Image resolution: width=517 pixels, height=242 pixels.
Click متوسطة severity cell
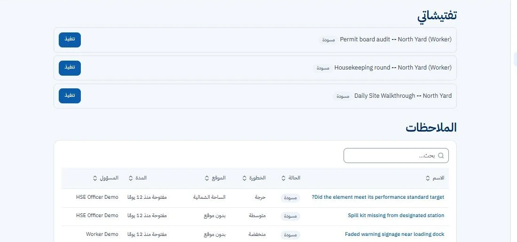pyautogui.click(x=257, y=216)
